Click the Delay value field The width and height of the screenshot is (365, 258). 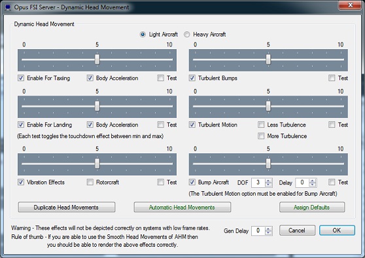coord(302,183)
